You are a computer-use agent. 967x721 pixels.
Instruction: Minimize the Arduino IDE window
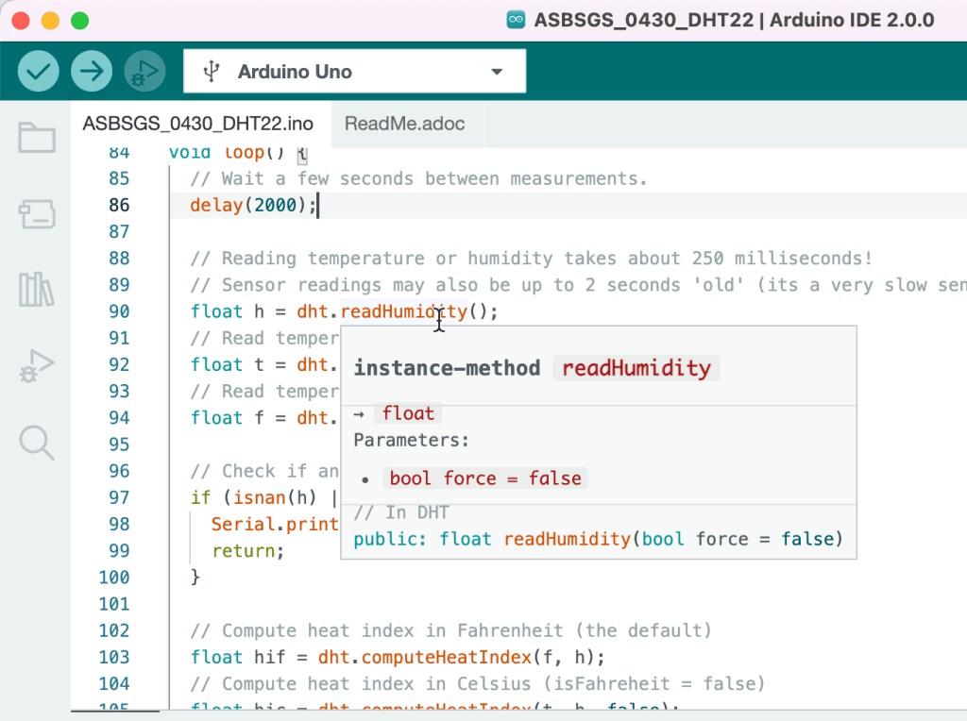51,21
